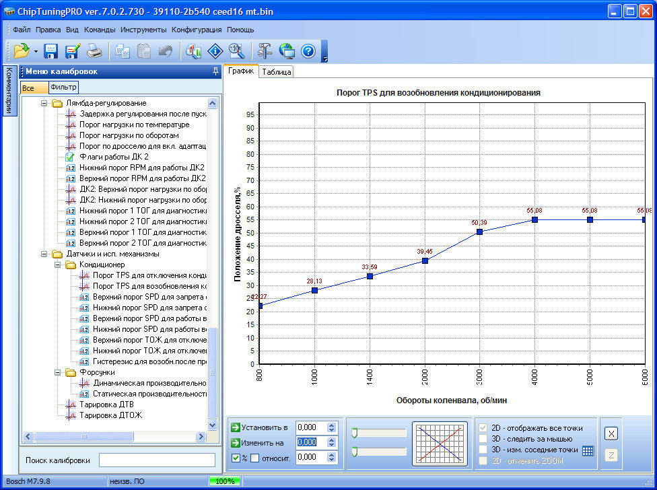The height and width of the screenshot is (490, 657).
Task: Click the upper horizontal slider handle
Action: tap(353, 433)
